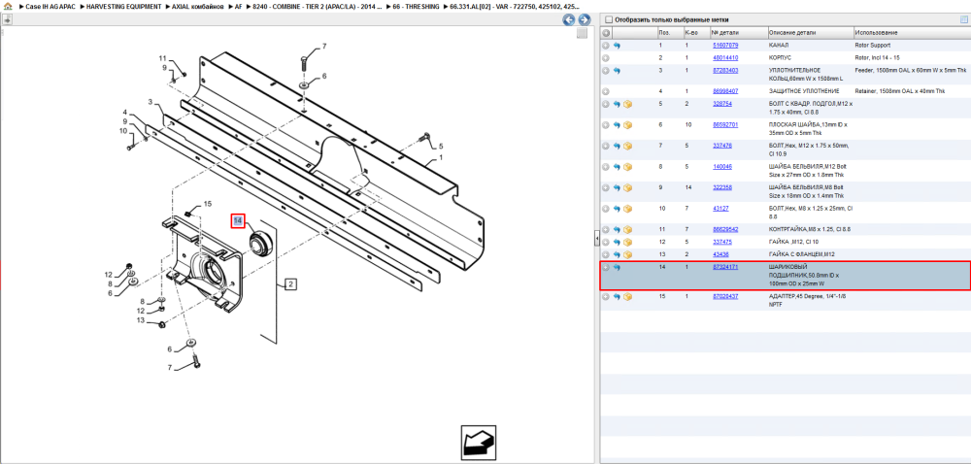
Task: Click the gray round icon in table header
Action: coord(606,33)
